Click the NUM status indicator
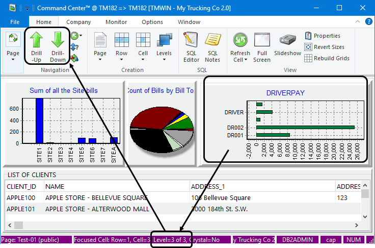Viewport: 375px width, 248px height. [x=354, y=240]
